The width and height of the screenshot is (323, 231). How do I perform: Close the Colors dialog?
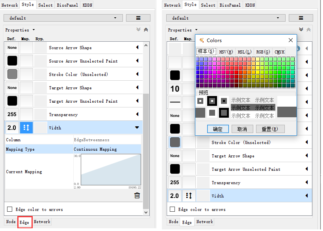point(291,40)
